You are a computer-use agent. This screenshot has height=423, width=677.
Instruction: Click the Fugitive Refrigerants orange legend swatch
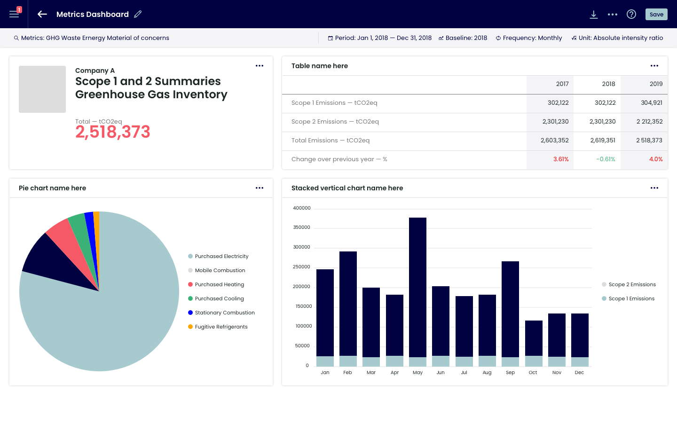tap(190, 327)
